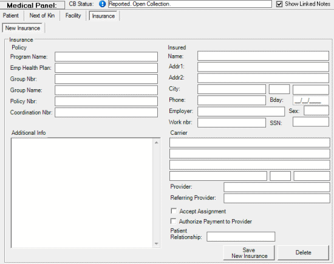Click the Provider input field
The width and height of the screenshot is (334, 264).
[x=277, y=187]
